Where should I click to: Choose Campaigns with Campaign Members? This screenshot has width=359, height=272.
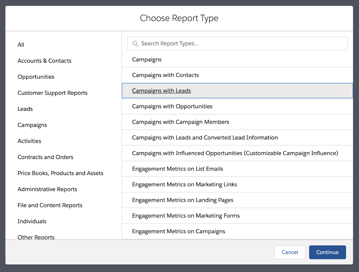237,122
